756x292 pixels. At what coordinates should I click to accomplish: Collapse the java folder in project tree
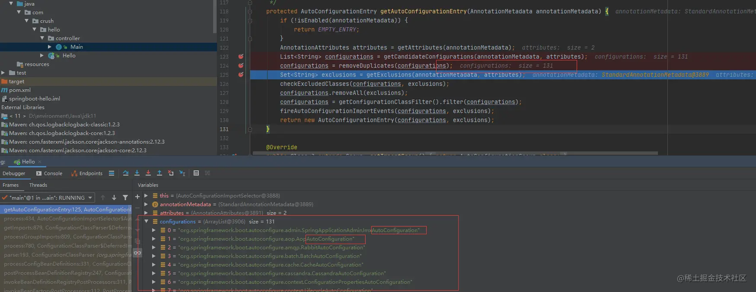11,3
